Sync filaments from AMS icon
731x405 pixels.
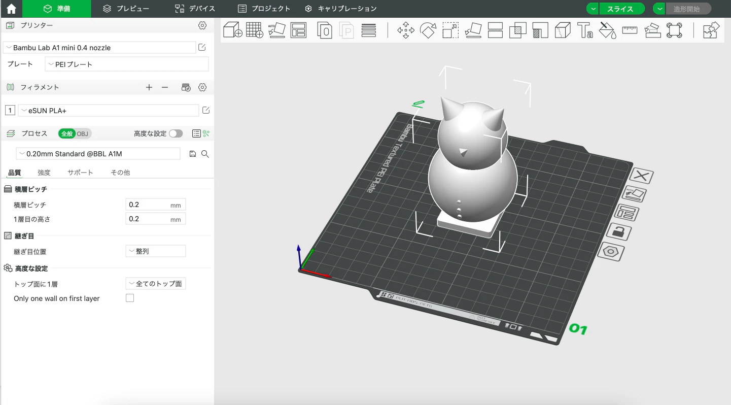pyautogui.click(x=186, y=87)
